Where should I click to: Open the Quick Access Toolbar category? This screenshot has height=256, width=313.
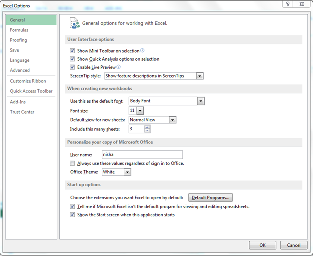(31, 91)
